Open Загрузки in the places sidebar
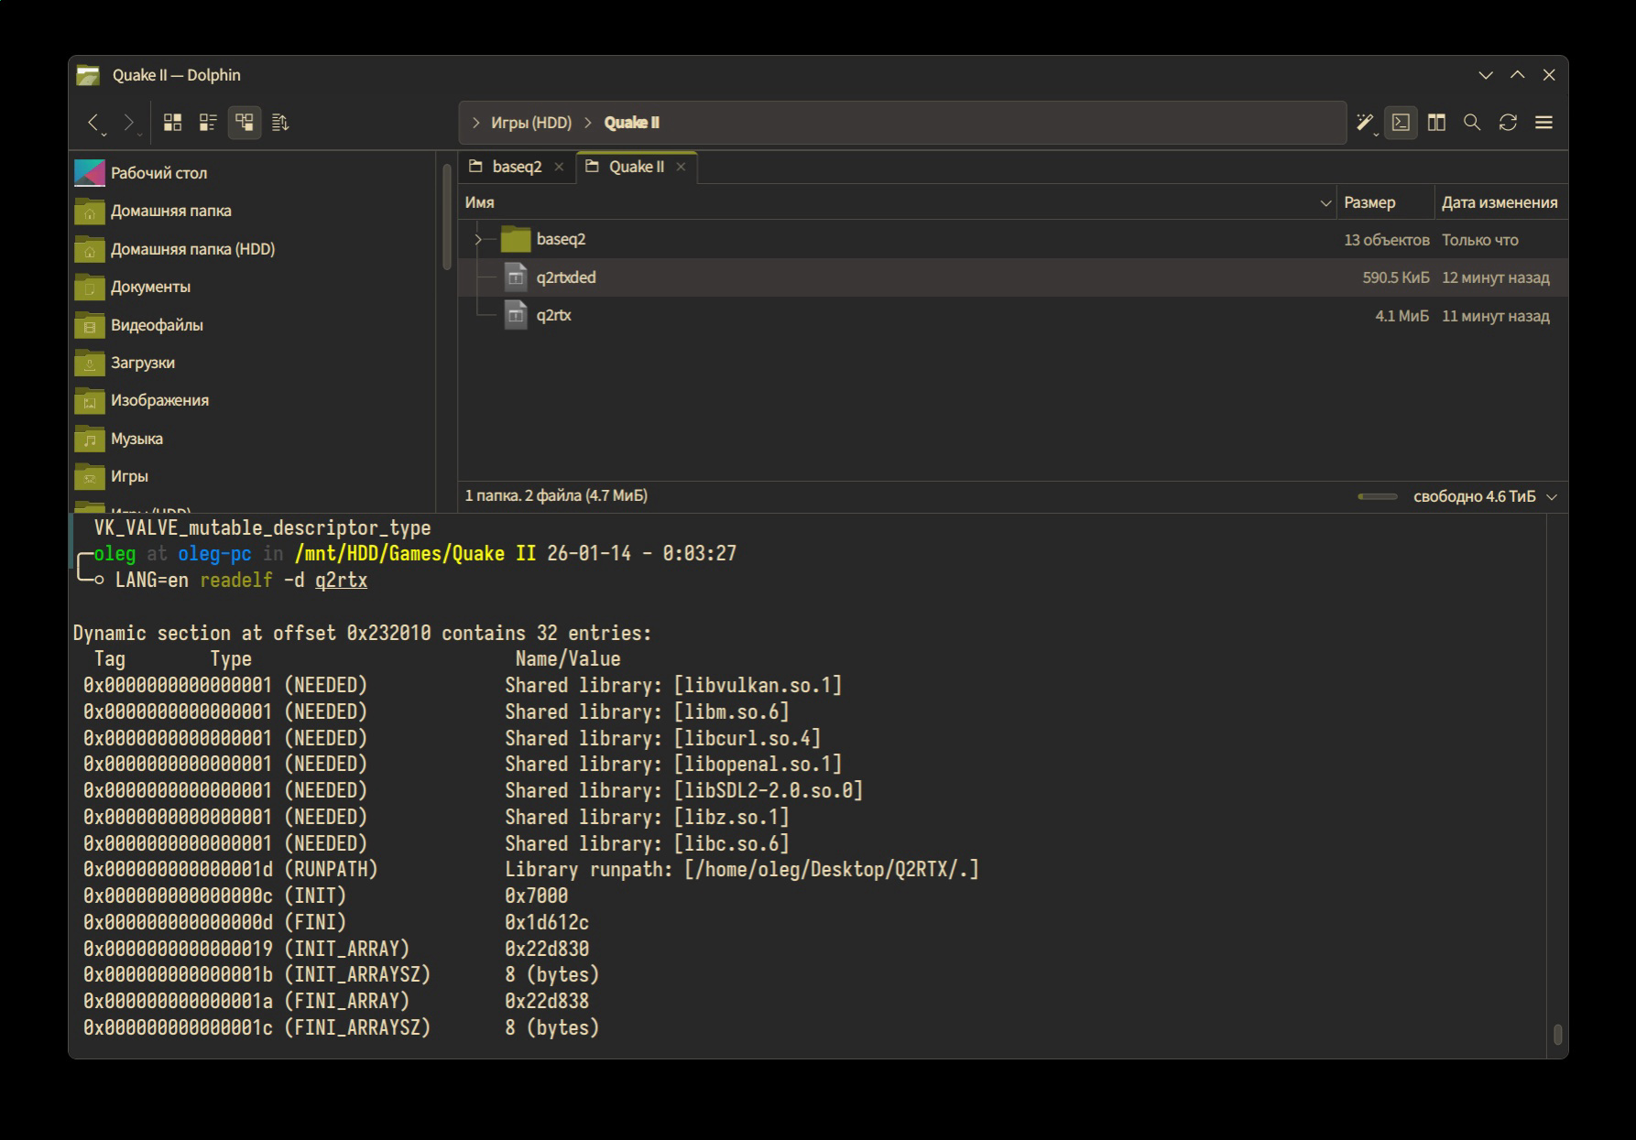 142,363
